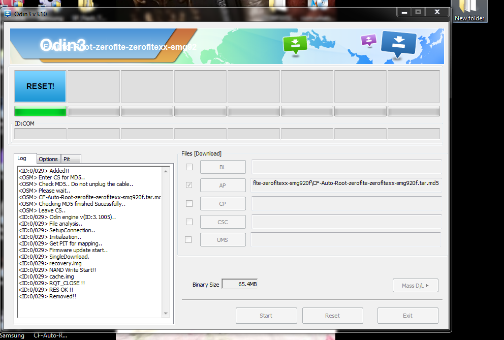Open the Mass D/L button
The image size is (504, 340).
click(x=415, y=285)
